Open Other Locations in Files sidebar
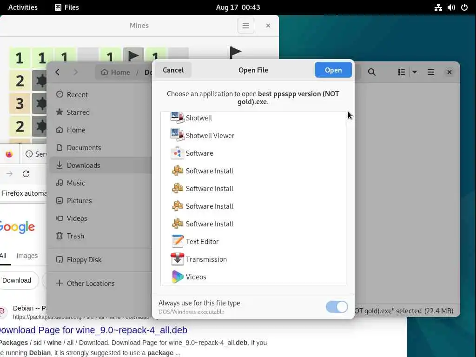476x357 pixels. coord(100,283)
